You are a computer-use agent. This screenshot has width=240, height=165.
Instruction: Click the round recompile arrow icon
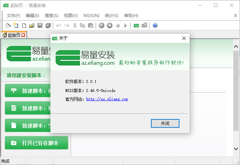102,25
